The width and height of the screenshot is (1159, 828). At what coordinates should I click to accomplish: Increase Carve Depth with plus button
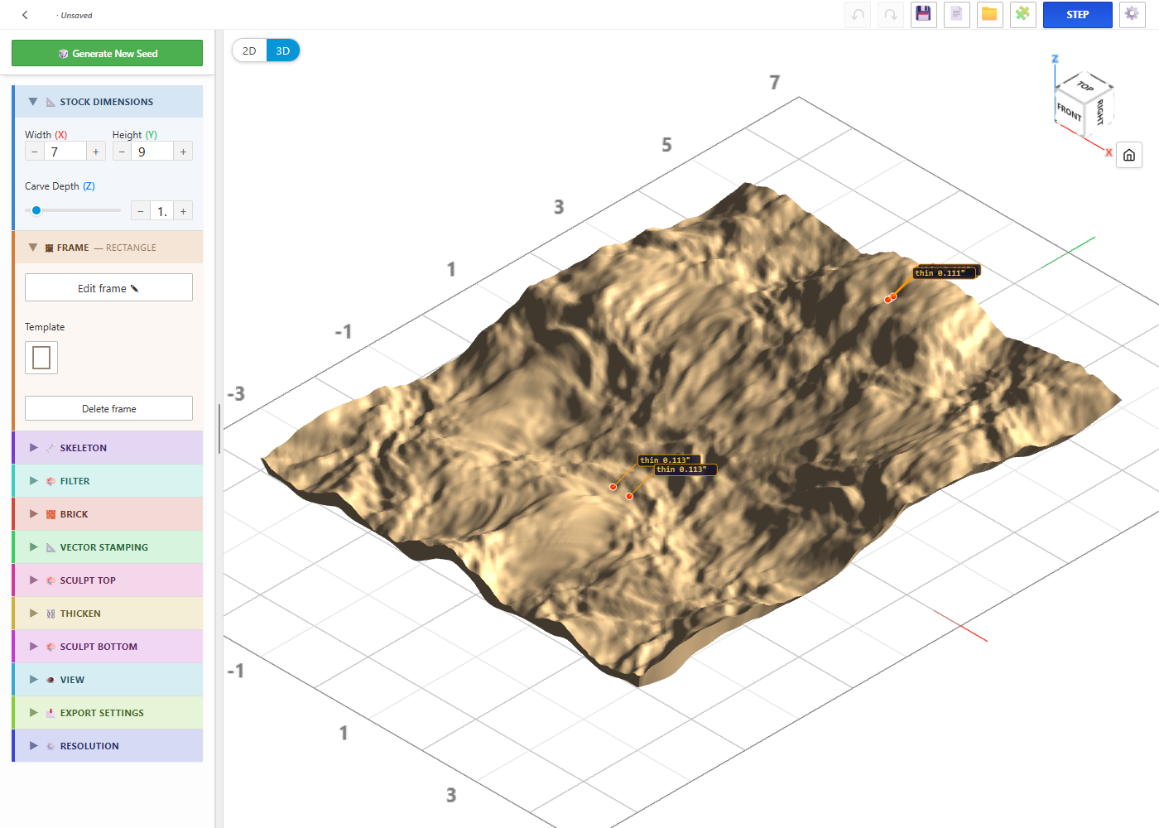[183, 211]
